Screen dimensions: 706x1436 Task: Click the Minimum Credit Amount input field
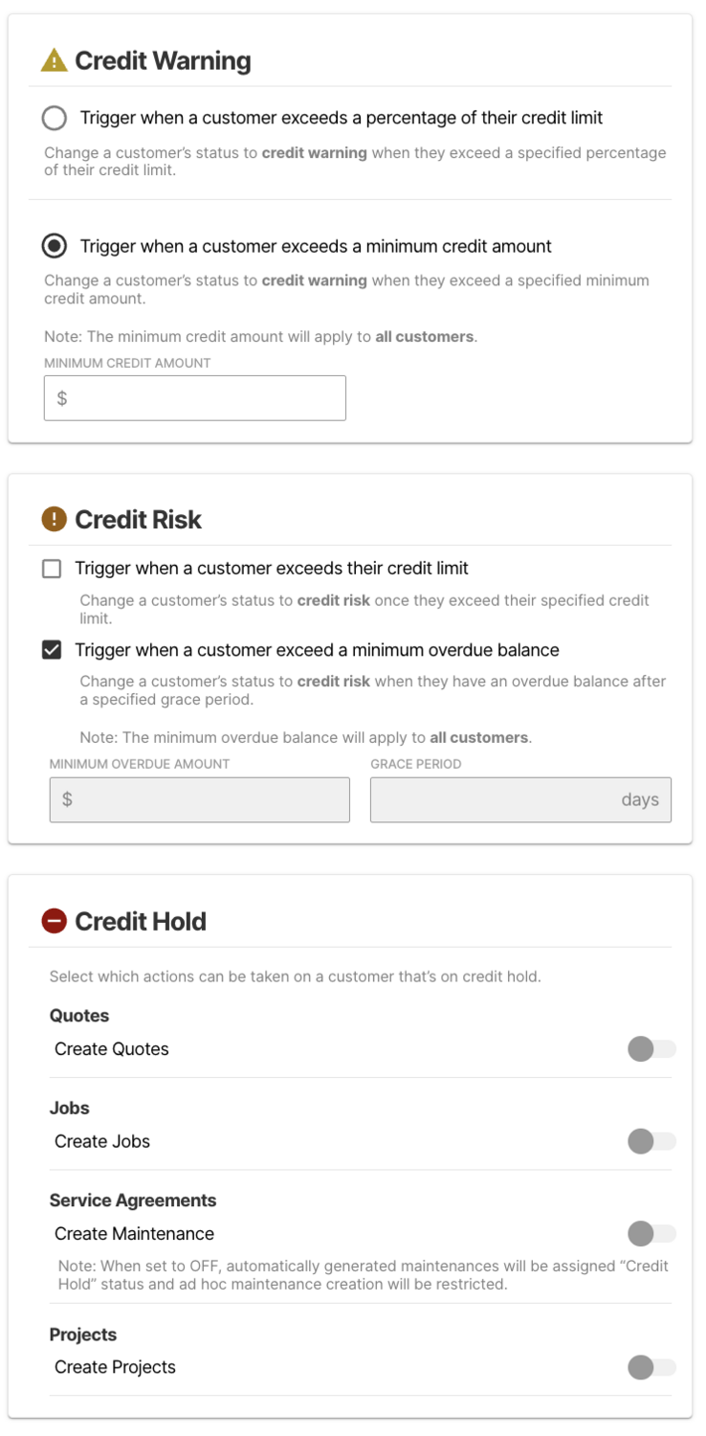pyautogui.click(x=195, y=398)
